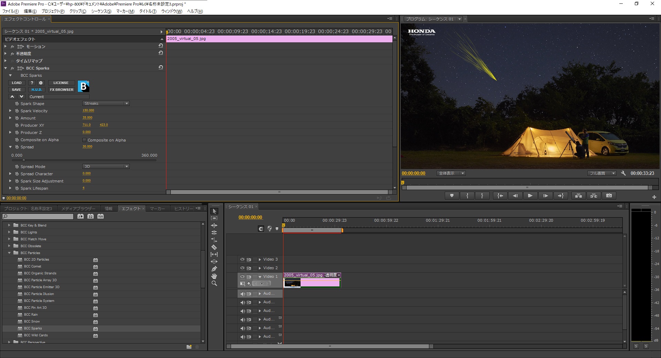
Task: Open the zoom level dropdown in Program monitor
Action: (451, 173)
